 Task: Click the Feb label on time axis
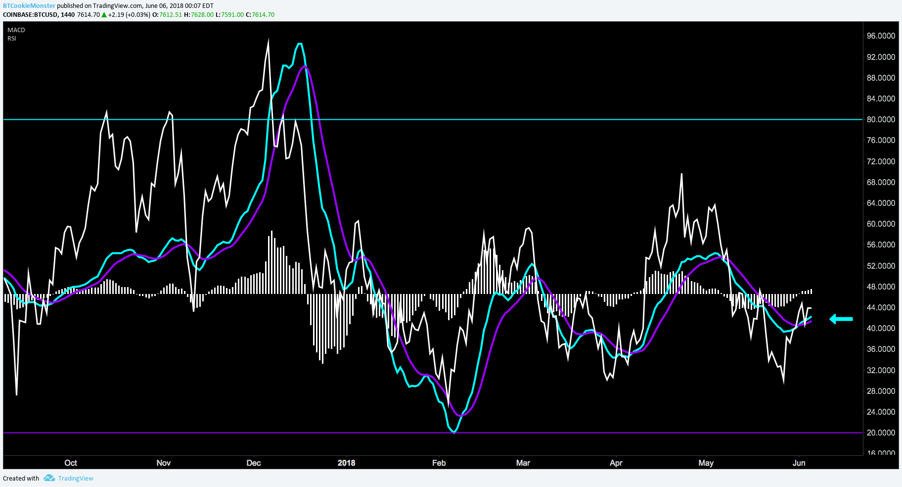click(439, 463)
